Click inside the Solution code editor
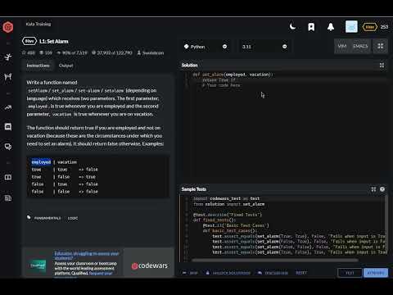393x295 pixels. tap(284, 125)
